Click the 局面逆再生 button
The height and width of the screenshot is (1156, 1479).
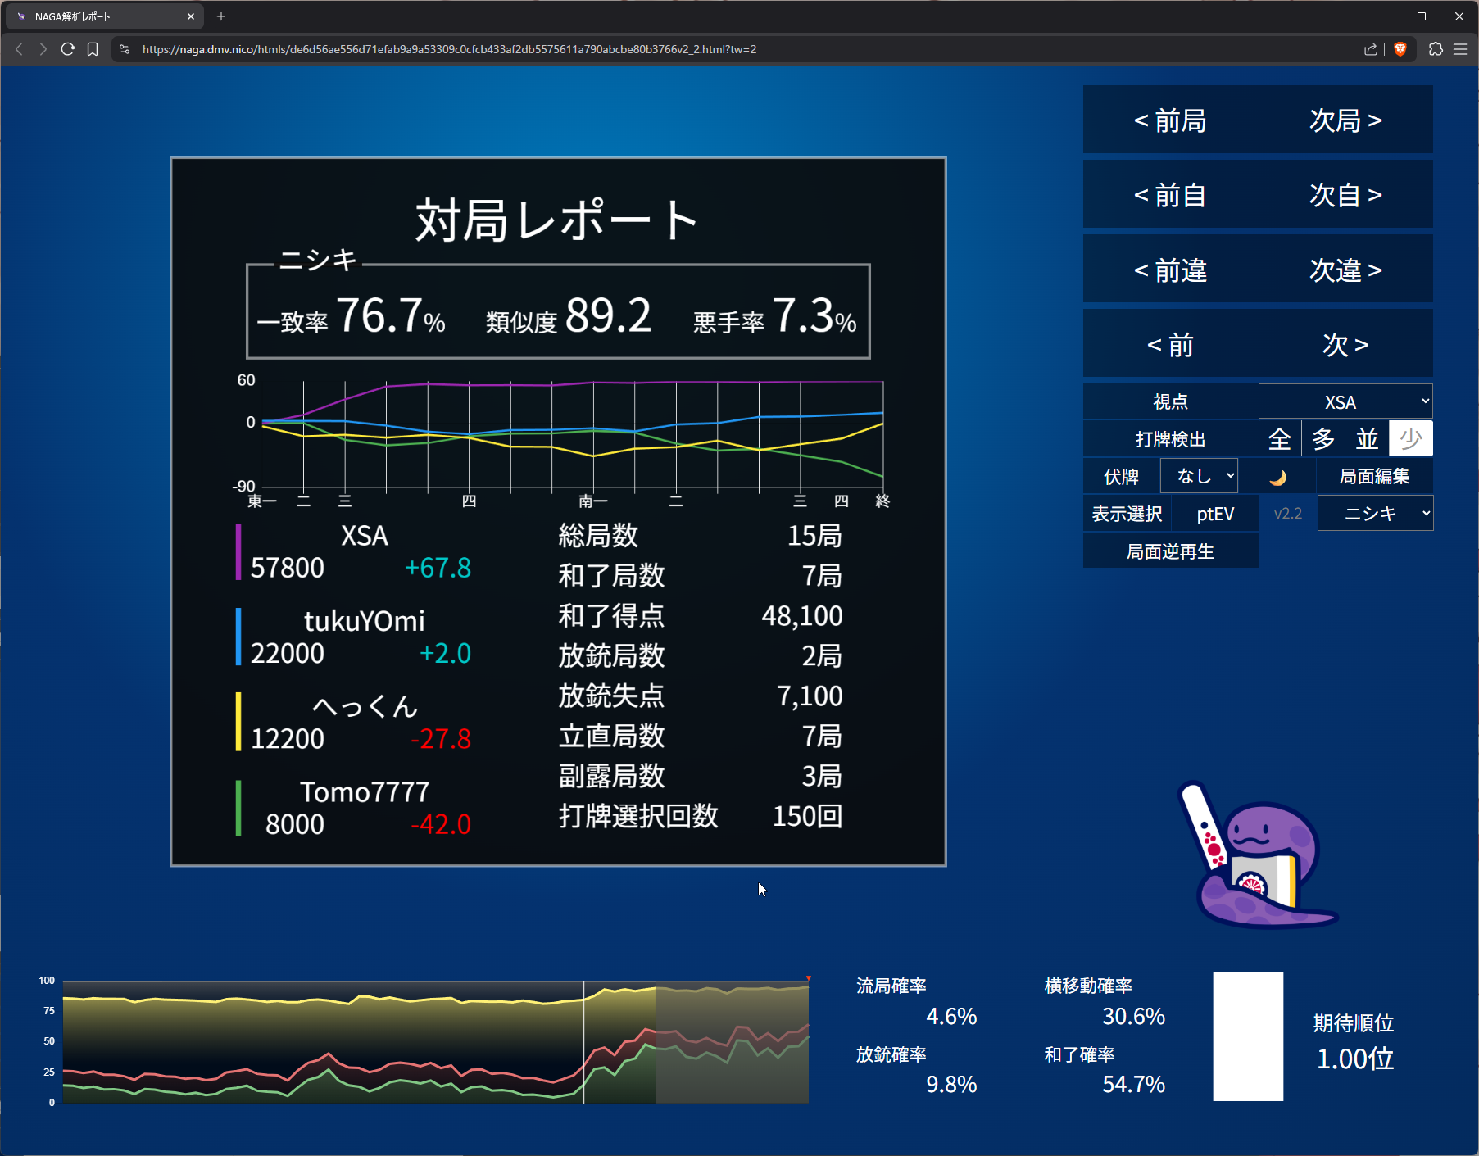[x=1170, y=551]
